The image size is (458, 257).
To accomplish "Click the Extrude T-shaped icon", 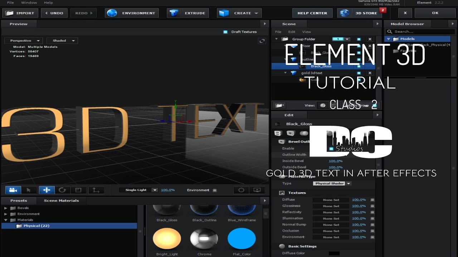I will (174, 13).
